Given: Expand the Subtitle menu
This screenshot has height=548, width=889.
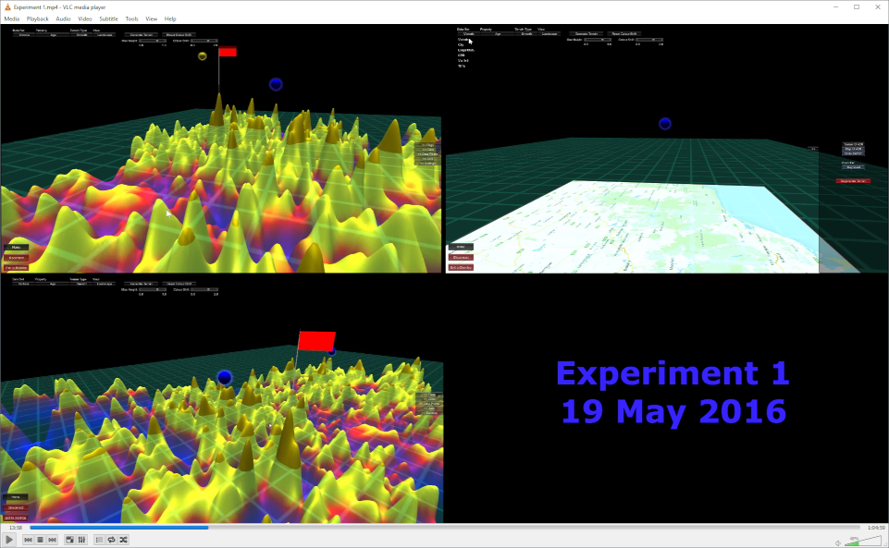Looking at the screenshot, I should [x=108, y=18].
